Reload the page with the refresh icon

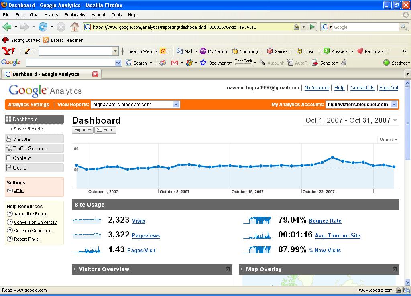tap(43, 27)
